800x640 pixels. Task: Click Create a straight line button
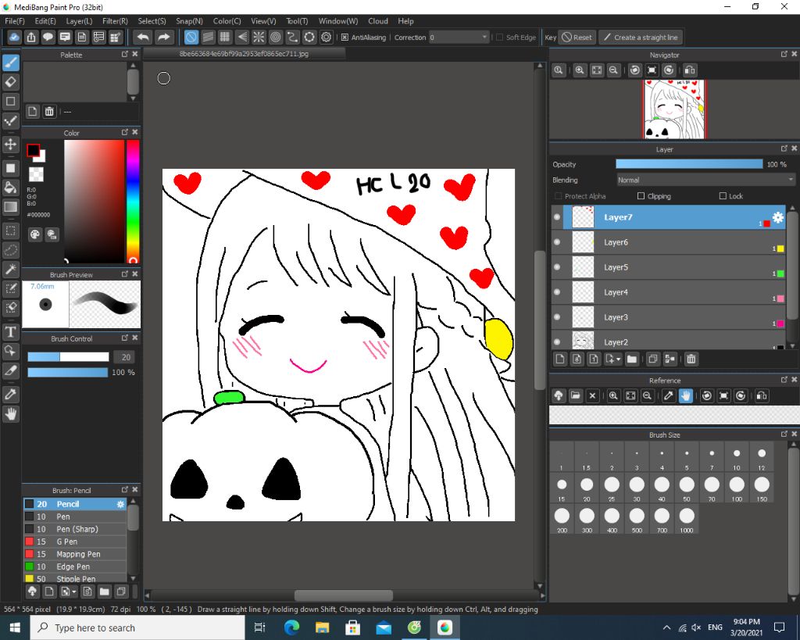coord(641,38)
